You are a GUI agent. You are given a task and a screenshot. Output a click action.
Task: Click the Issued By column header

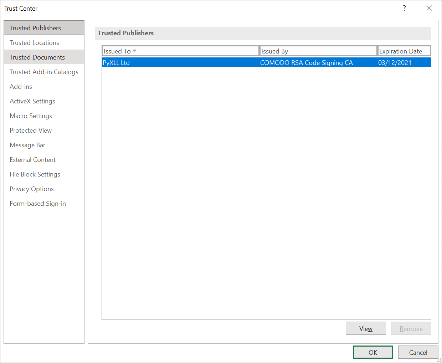[x=318, y=51]
